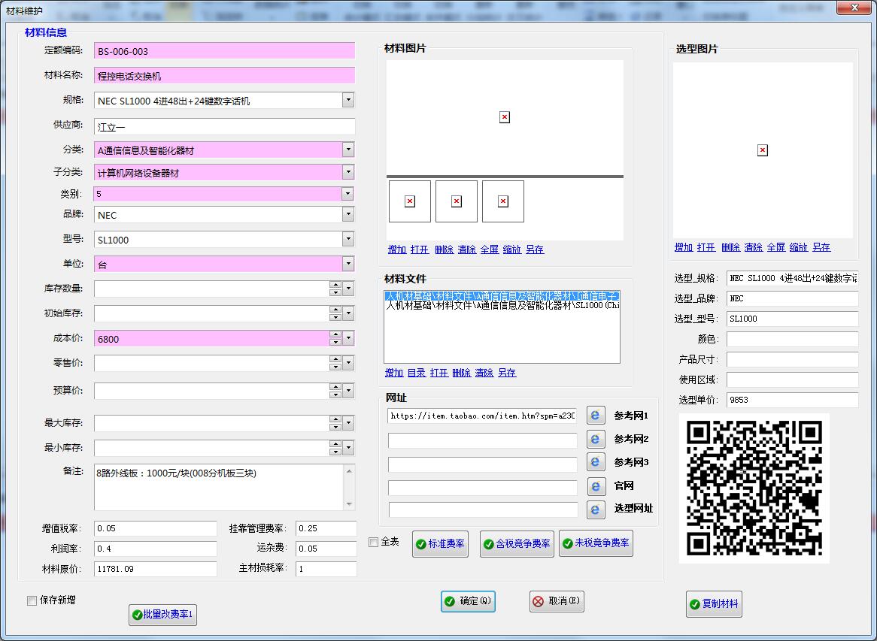This screenshot has height=641, width=877.
Task: Click 目录 link under 材料文件
Action: [x=417, y=373]
